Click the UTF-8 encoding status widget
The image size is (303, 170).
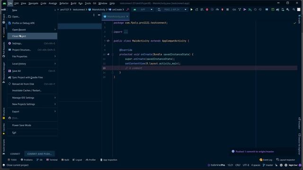tap(246, 165)
